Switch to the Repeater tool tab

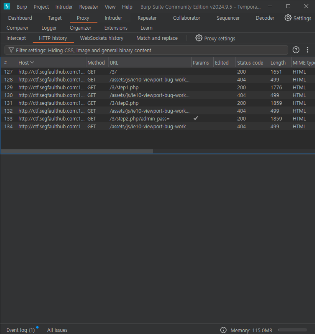click(x=147, y=18)
